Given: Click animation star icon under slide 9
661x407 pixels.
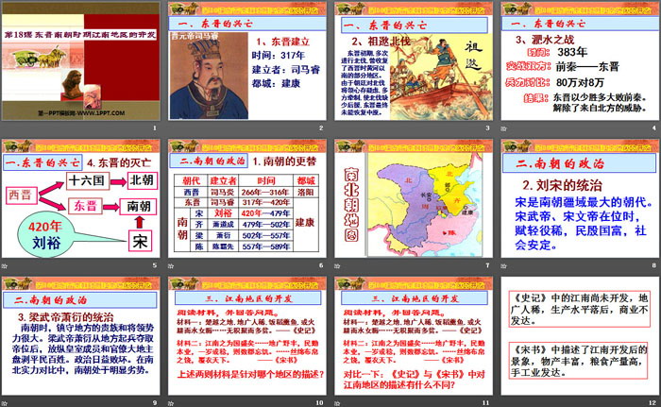Looking at the screenshot, I should point(4,403).
